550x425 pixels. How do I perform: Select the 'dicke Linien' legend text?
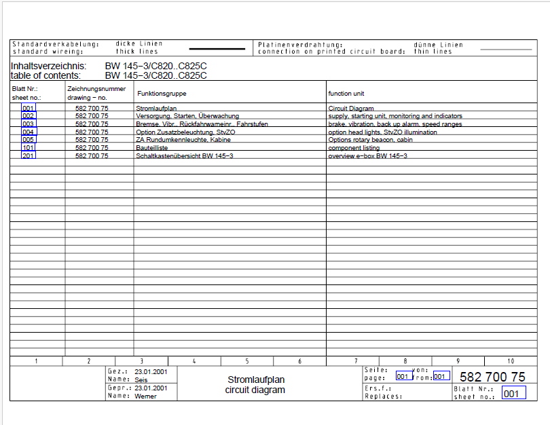[139, 44]
